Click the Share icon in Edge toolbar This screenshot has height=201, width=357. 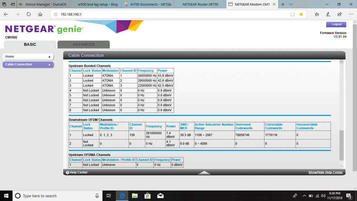339,14
